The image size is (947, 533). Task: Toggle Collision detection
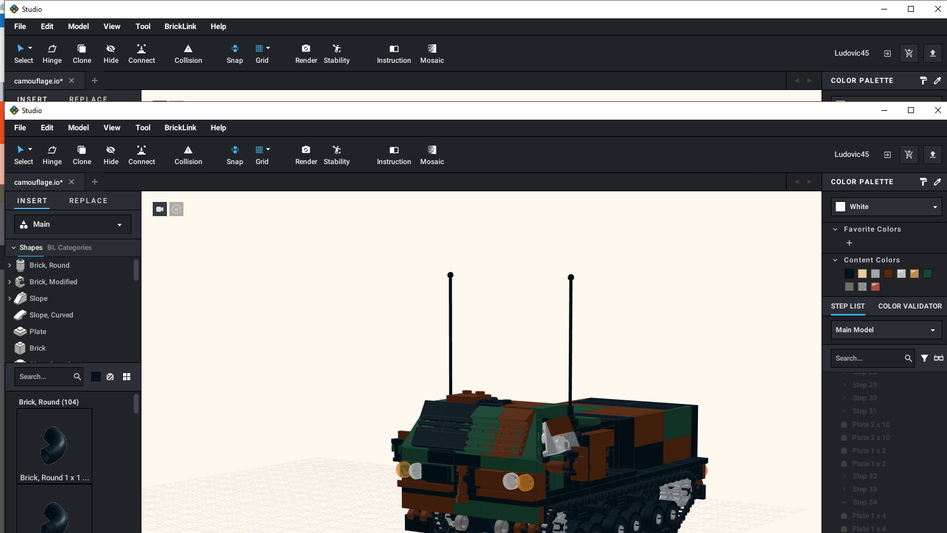coord(188,155)
